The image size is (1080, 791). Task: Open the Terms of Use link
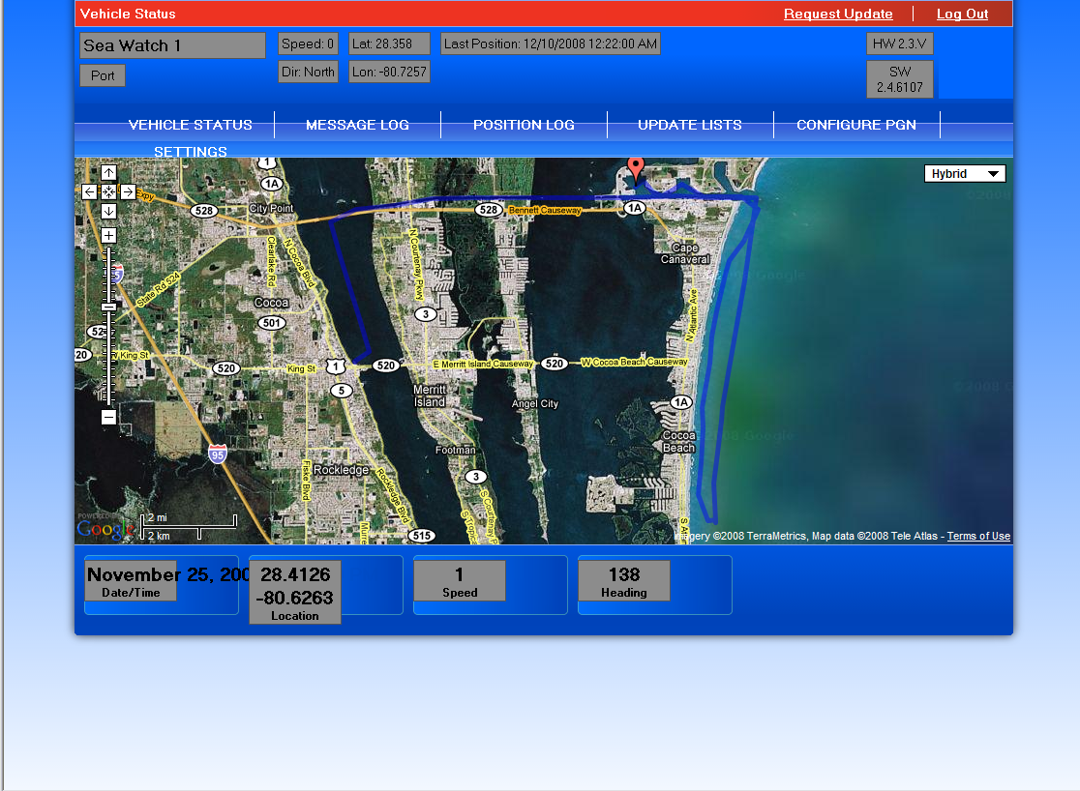[x=978, y=537]
